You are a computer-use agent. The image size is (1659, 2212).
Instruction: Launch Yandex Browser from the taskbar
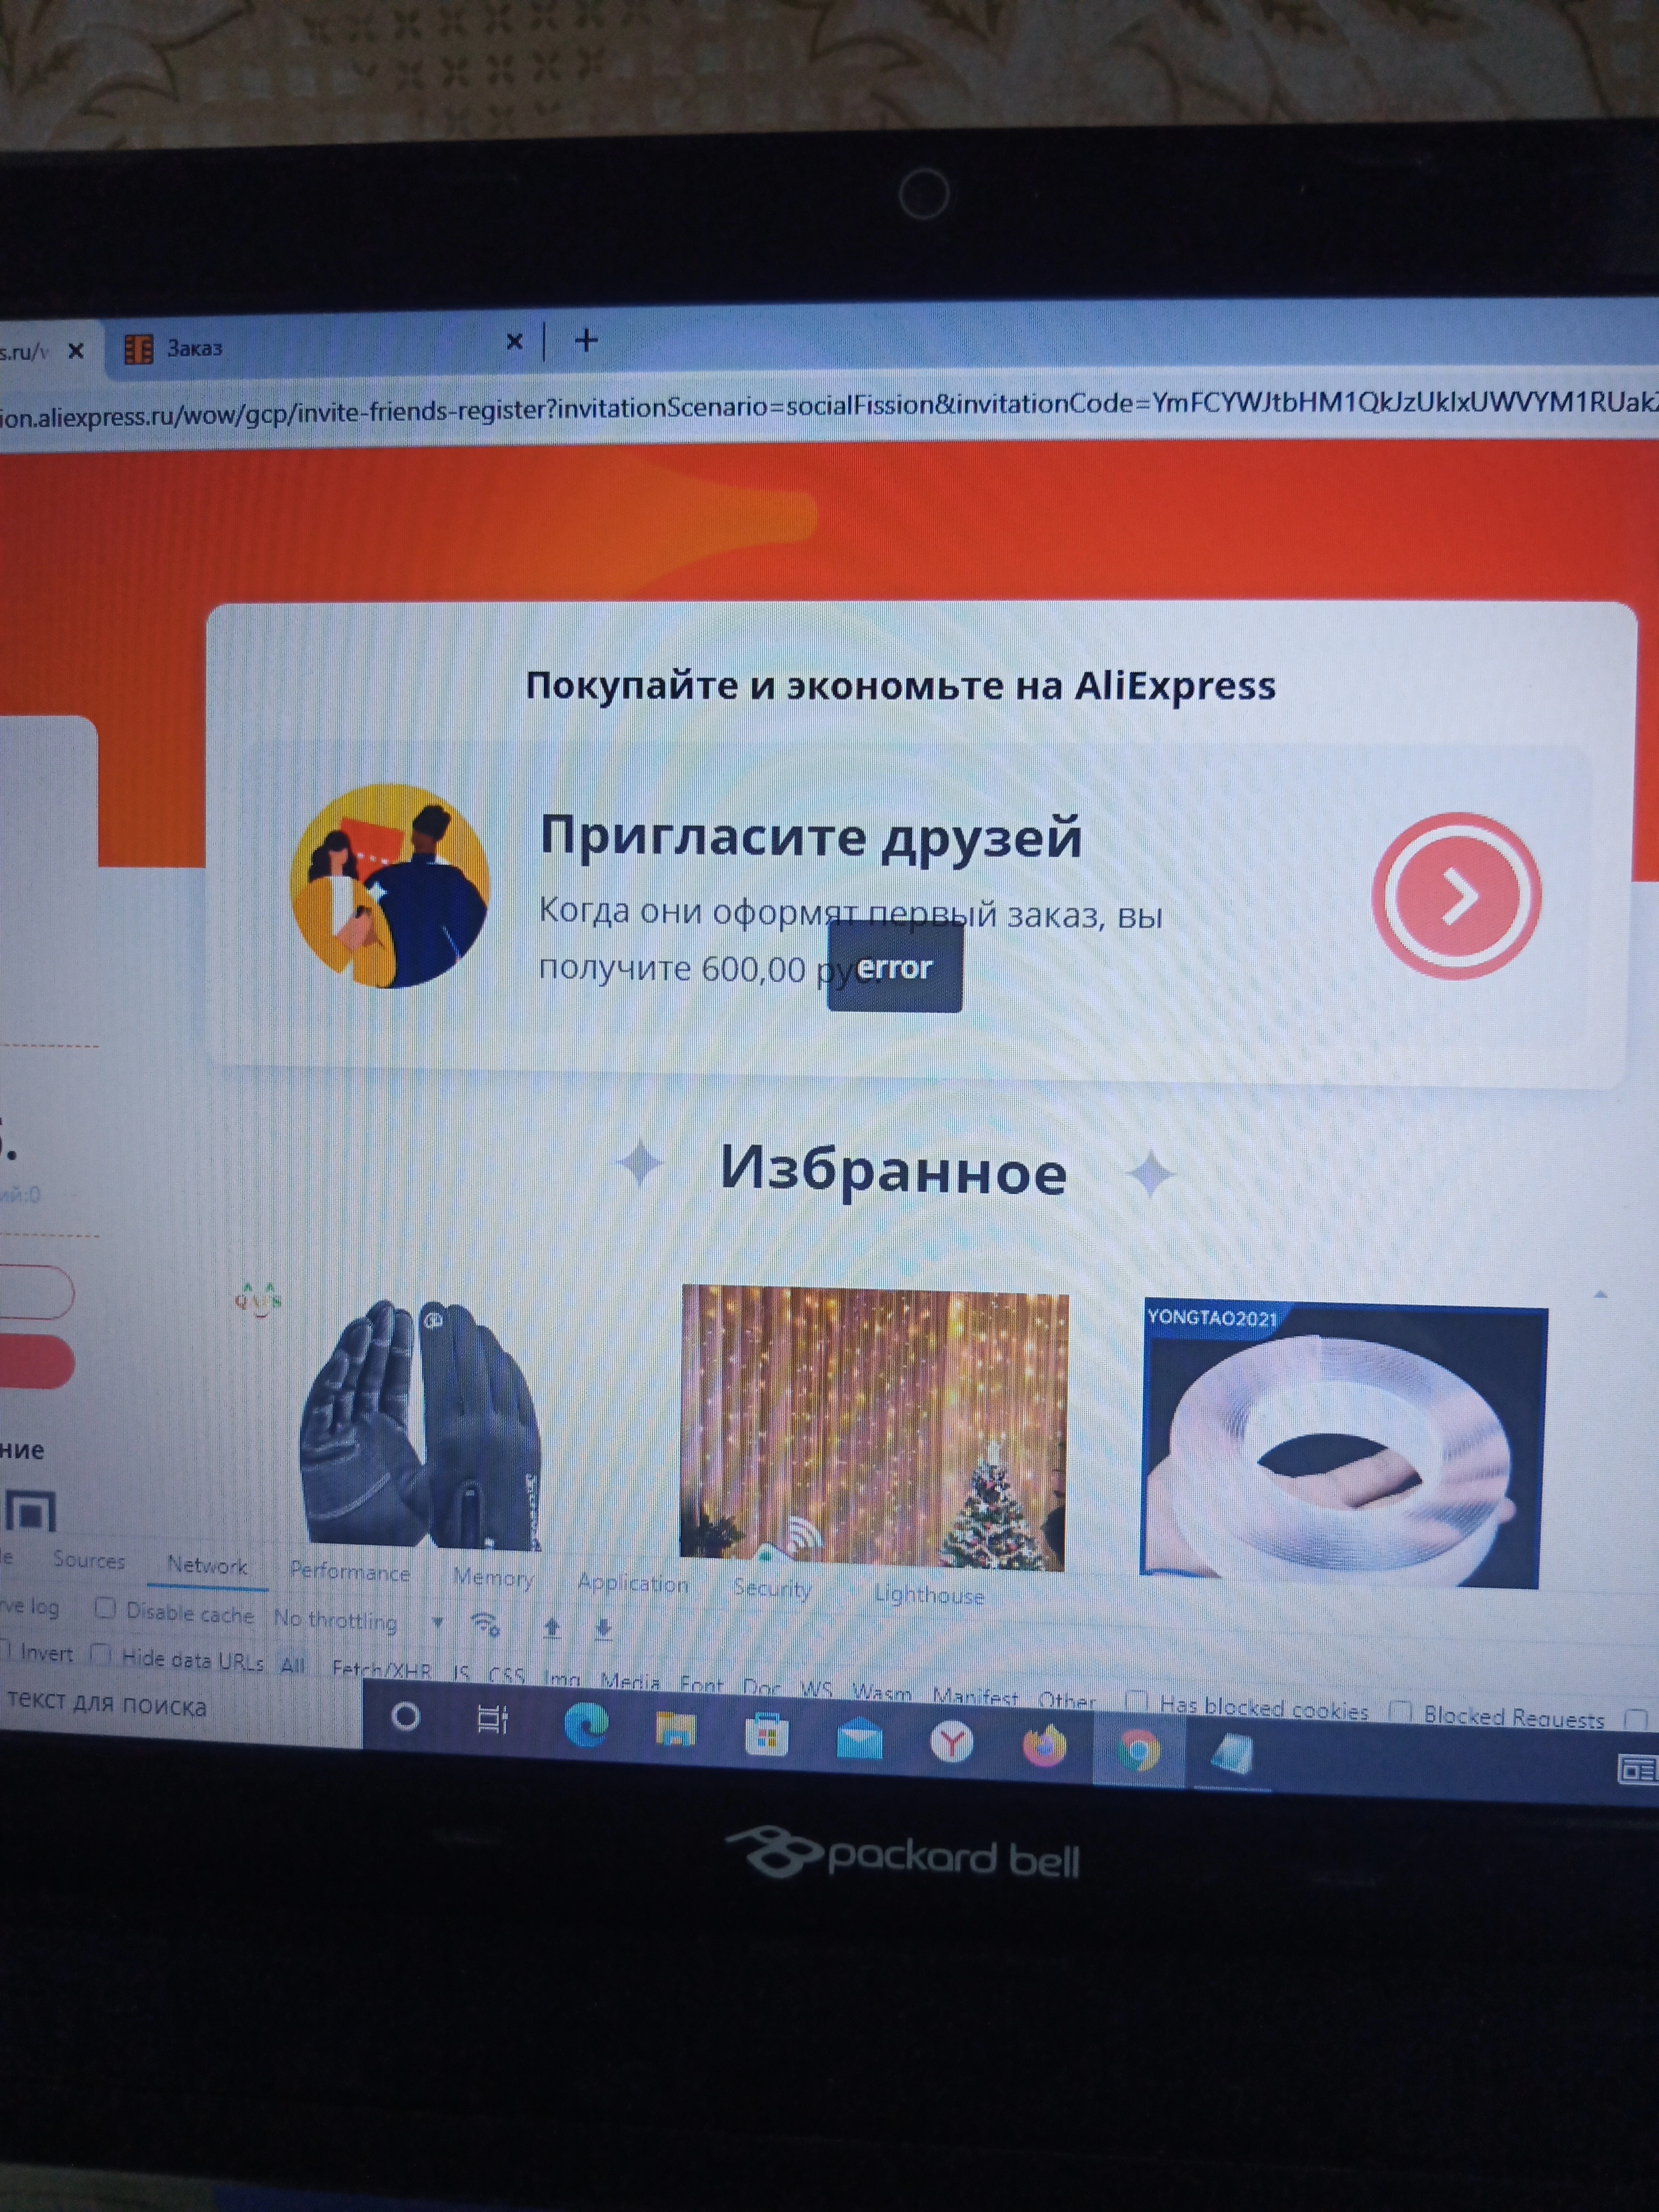coord(951,1744)
